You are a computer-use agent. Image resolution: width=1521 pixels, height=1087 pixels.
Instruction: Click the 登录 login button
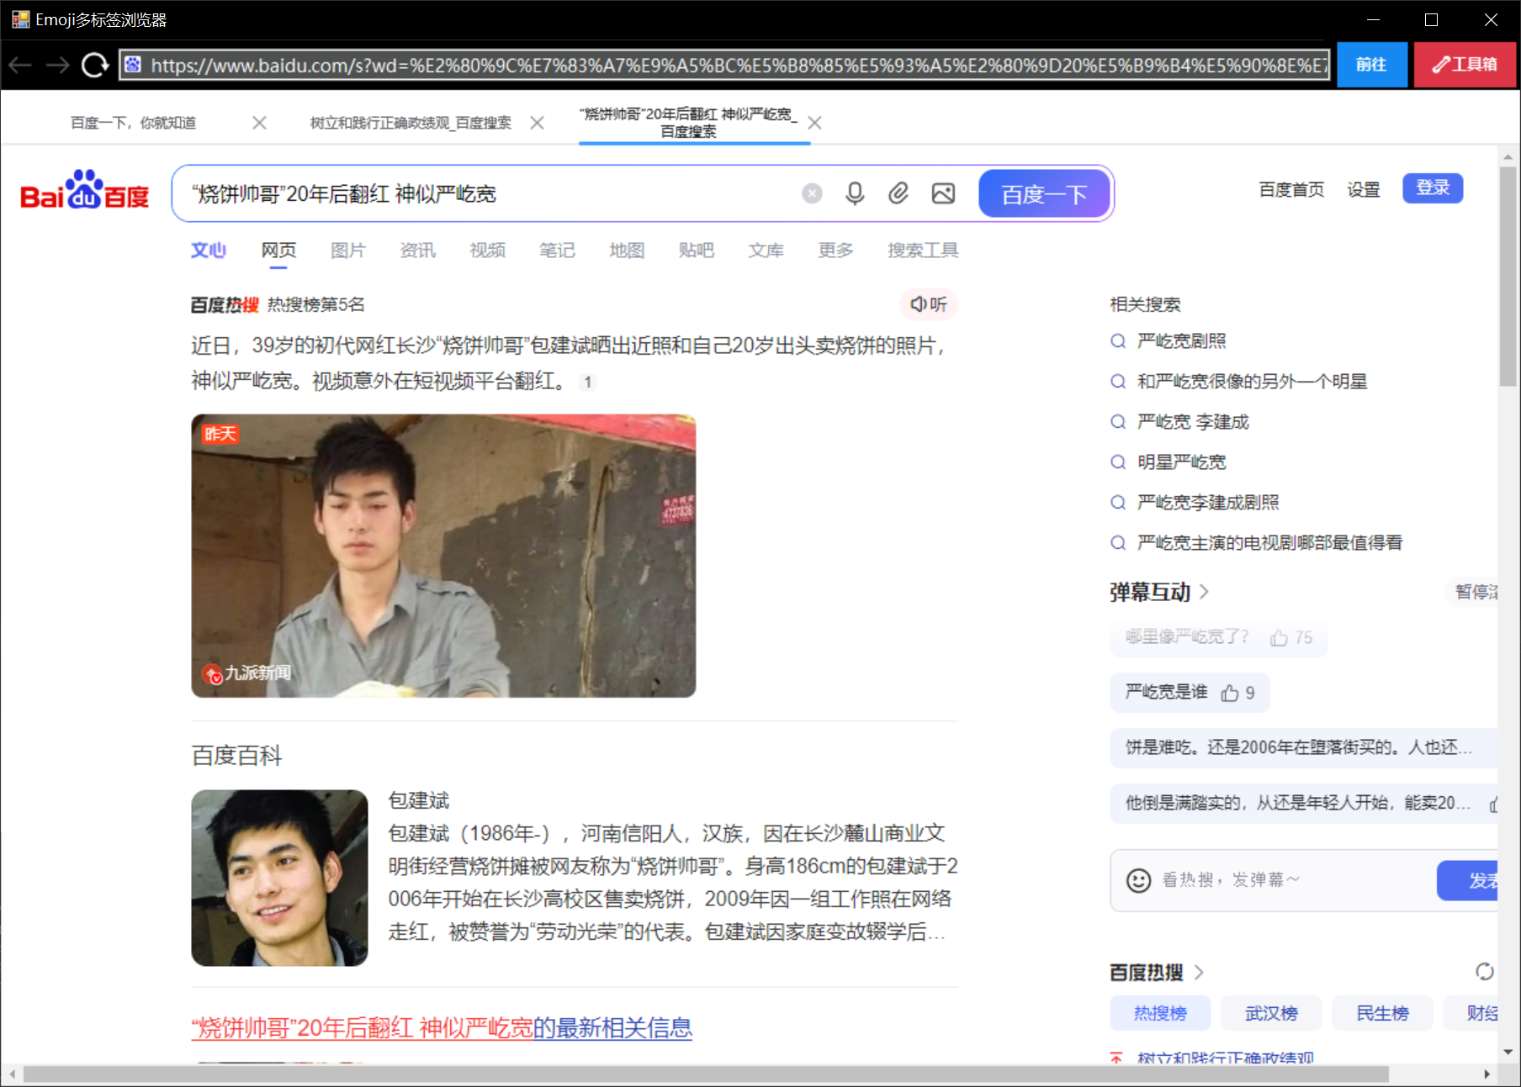pyautogui.click(x=1432, y=188)
